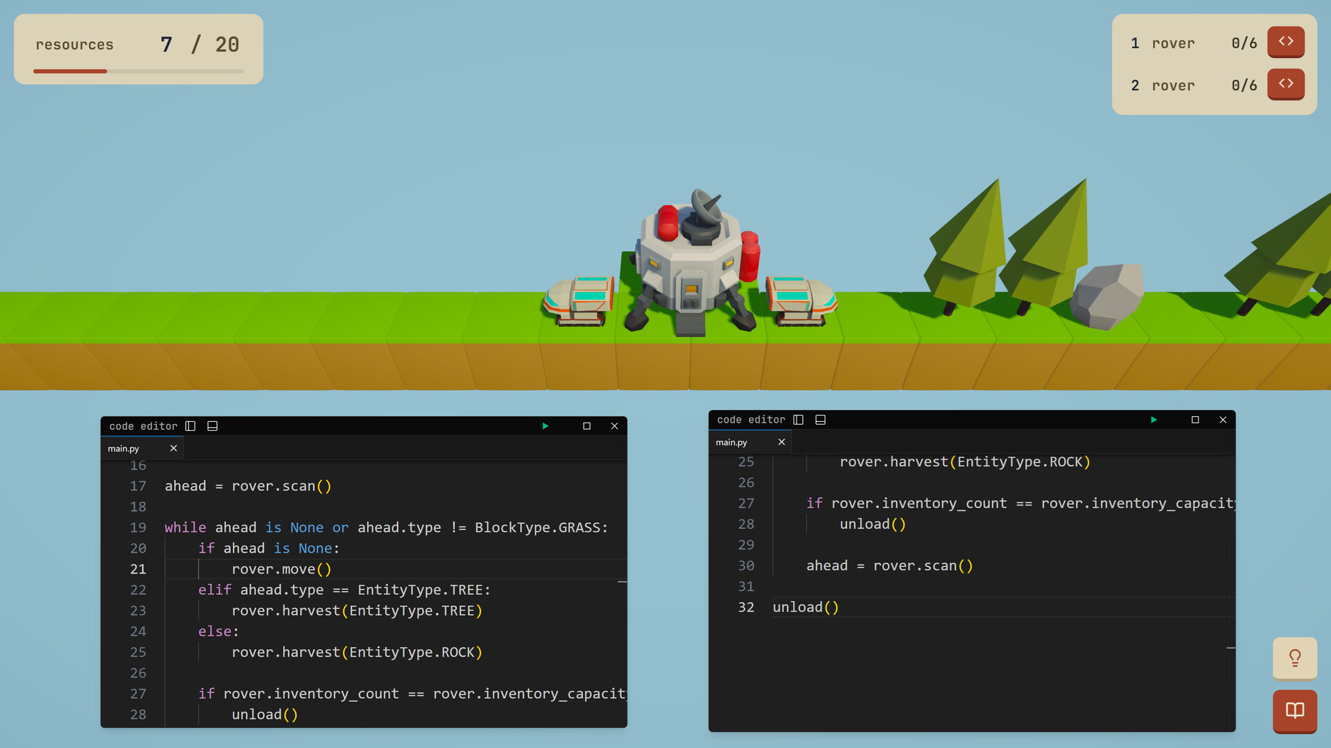Open the documentation book button

(1295, 711)
